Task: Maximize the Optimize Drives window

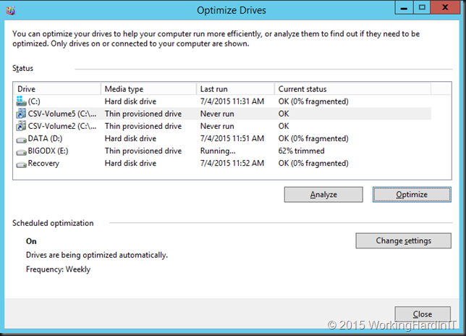Action: click(422, 7)
